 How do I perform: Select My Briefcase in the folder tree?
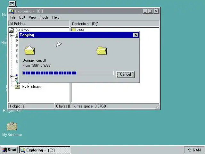32,87
